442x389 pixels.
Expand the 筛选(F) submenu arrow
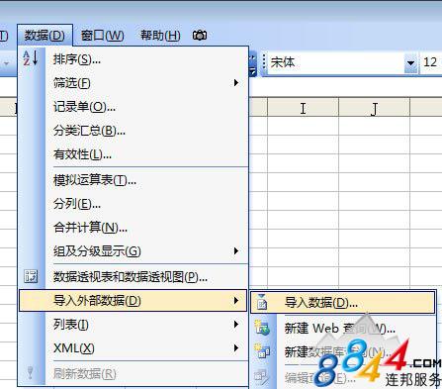click(x=236, y=82)
